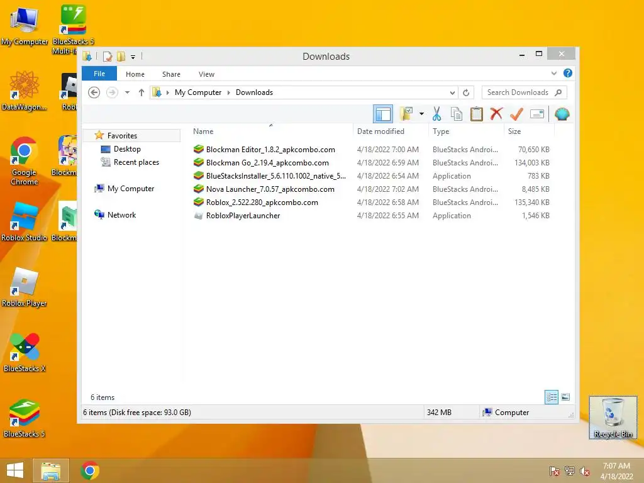Viewport: 644px width, 483px height.
Task: Select the Nova Launcher_7.0.57 file
Action: (x=270, y=189)
